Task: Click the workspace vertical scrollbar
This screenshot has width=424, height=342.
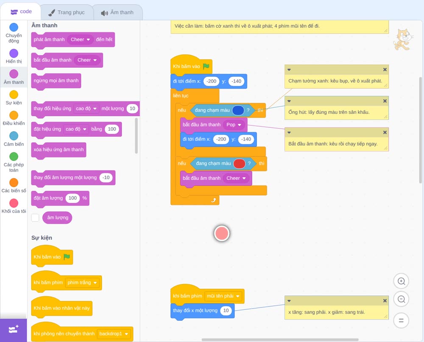Action: [420, 130]
